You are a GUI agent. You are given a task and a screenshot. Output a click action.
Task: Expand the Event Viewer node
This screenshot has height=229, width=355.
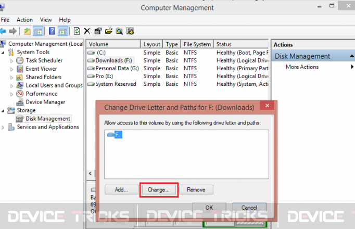tap(11, 69)
